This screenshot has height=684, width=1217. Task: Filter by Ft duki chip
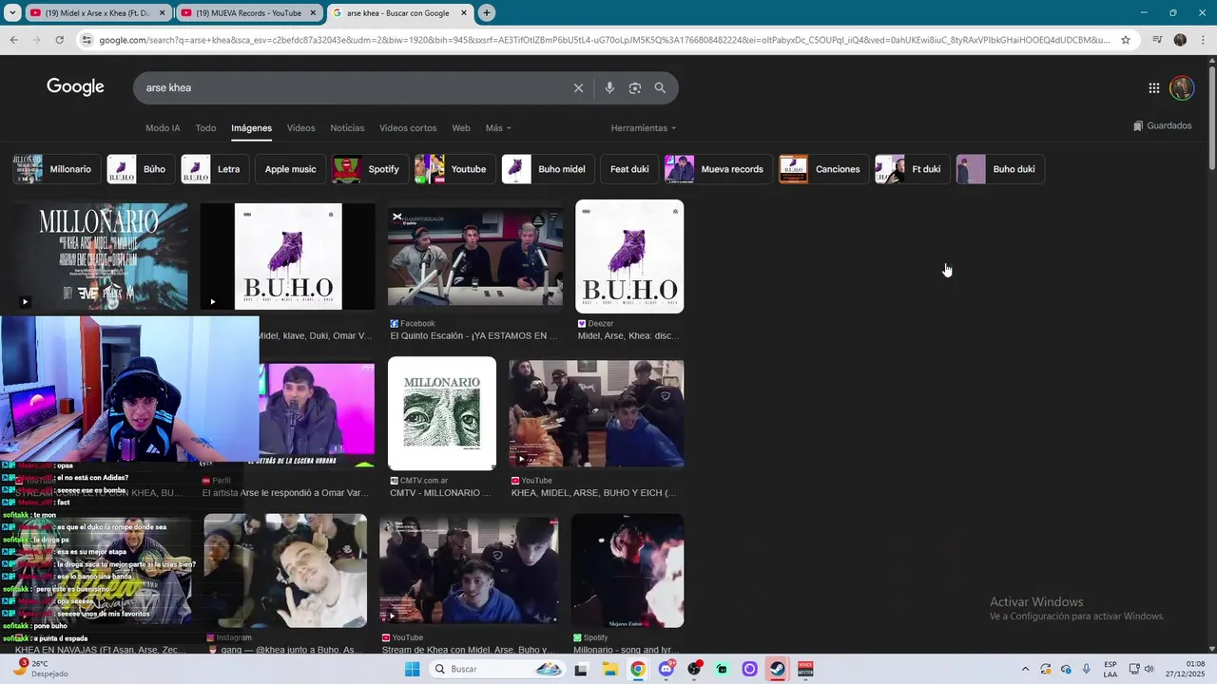pyautogui.click(x=912, y=169)
